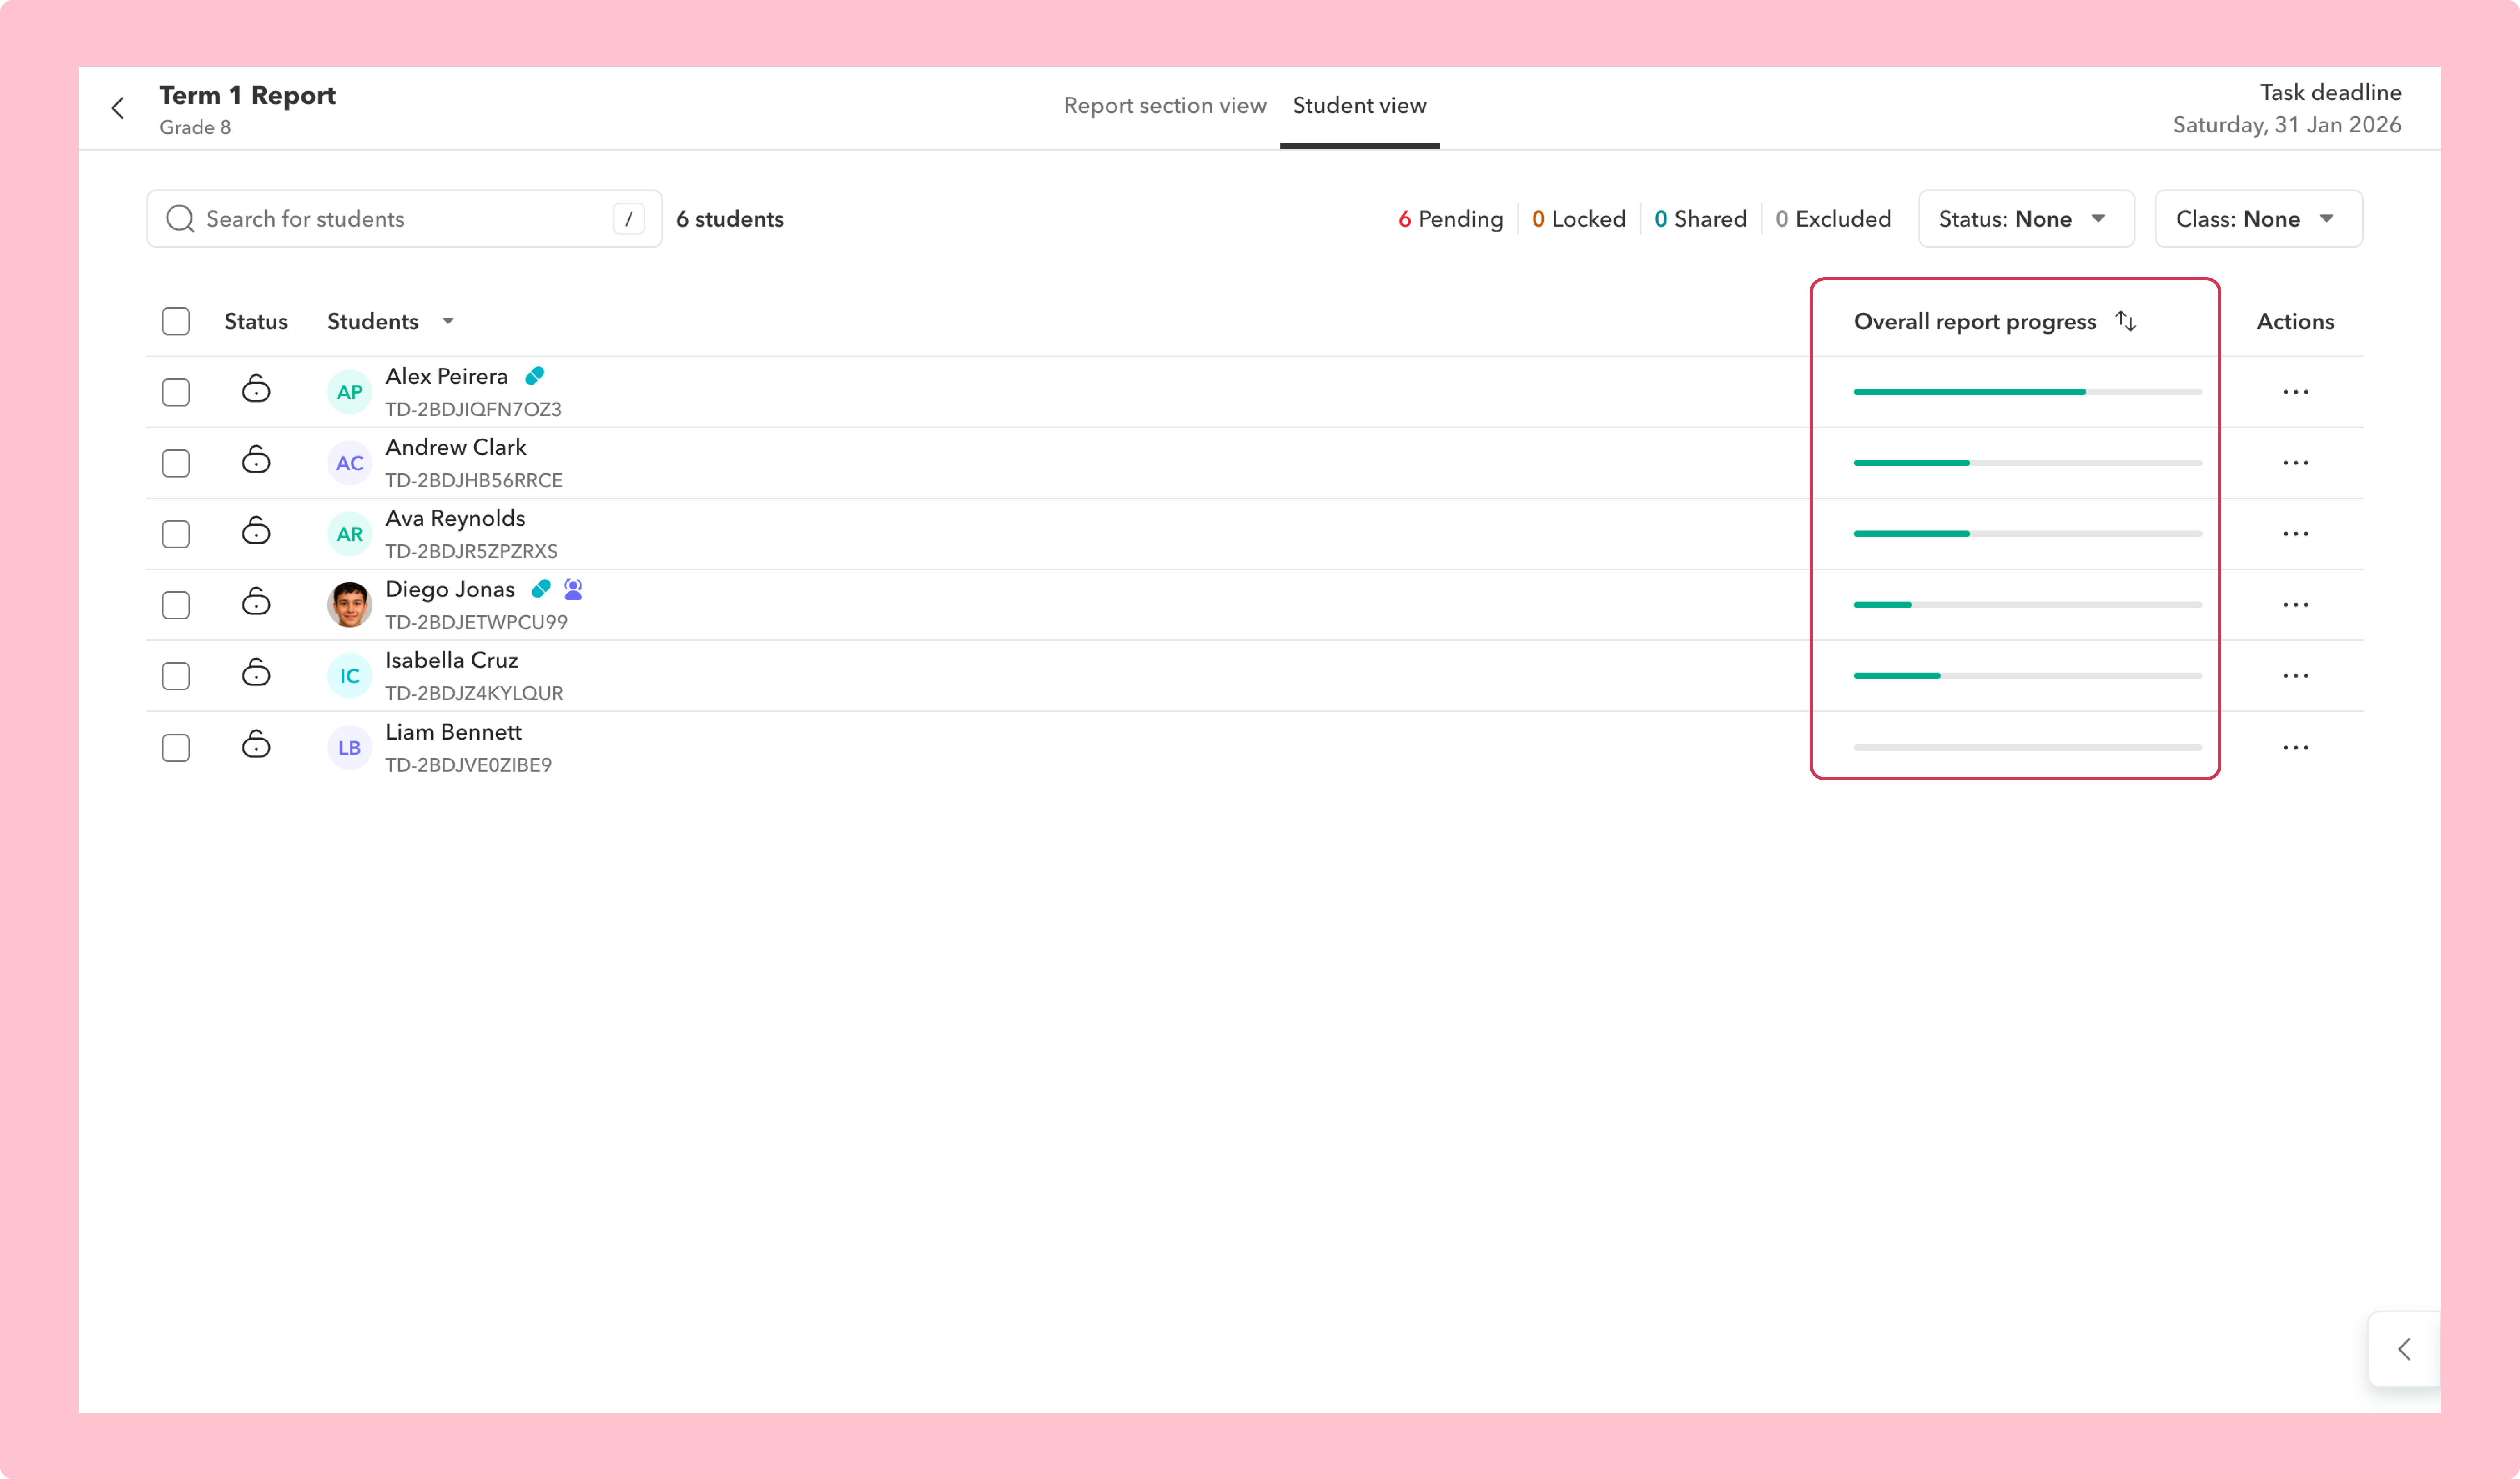Go back using the arrow beside Term 1 Report
The width and height of the screenshot is (2520, 1479).
pos(118,108)
